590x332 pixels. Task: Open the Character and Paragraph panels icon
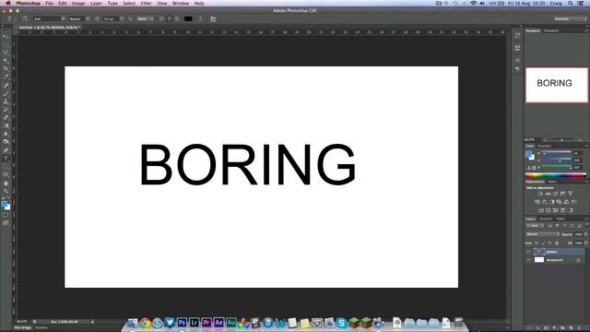tap(213, 18)
